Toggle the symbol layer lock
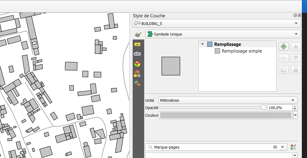The image size is (307, 158). tap(296, 70)
